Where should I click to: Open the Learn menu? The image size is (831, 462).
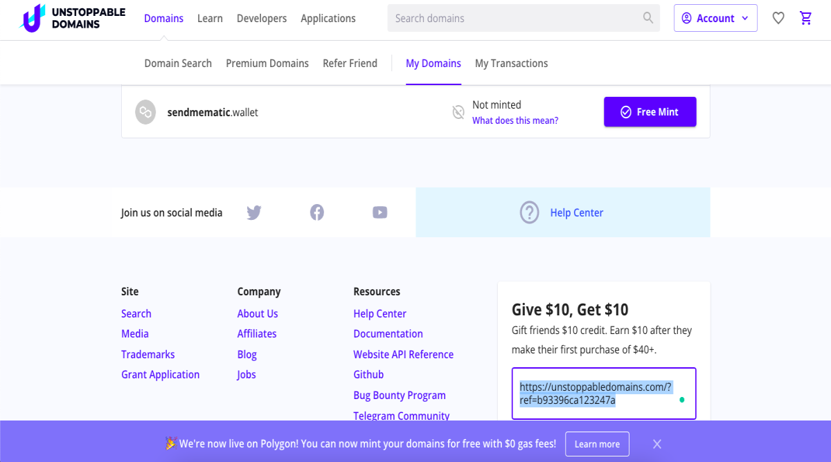pos(210,19)
